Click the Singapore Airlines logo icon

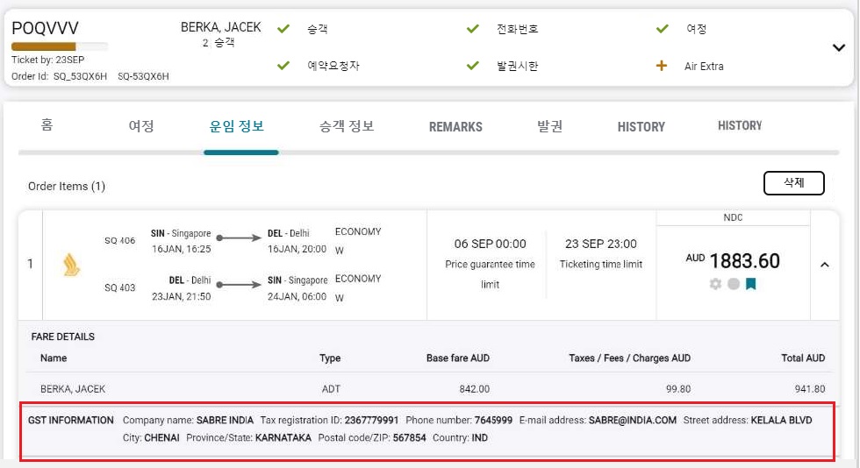click(71, 265)
